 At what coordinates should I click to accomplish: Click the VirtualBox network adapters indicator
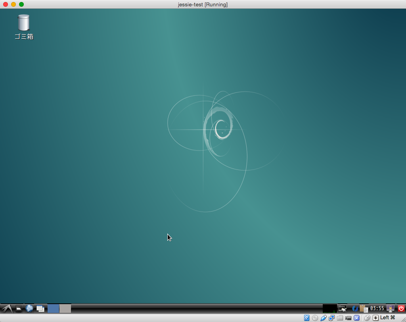pos(332,318)
